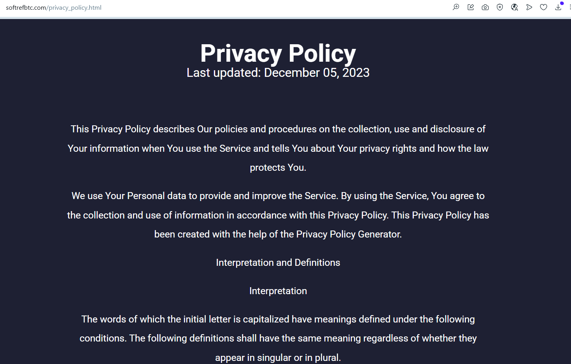This screenshot has height=364, width=571.
Task: Click the pinboard edit icon
Action: (x=471, y=7)
